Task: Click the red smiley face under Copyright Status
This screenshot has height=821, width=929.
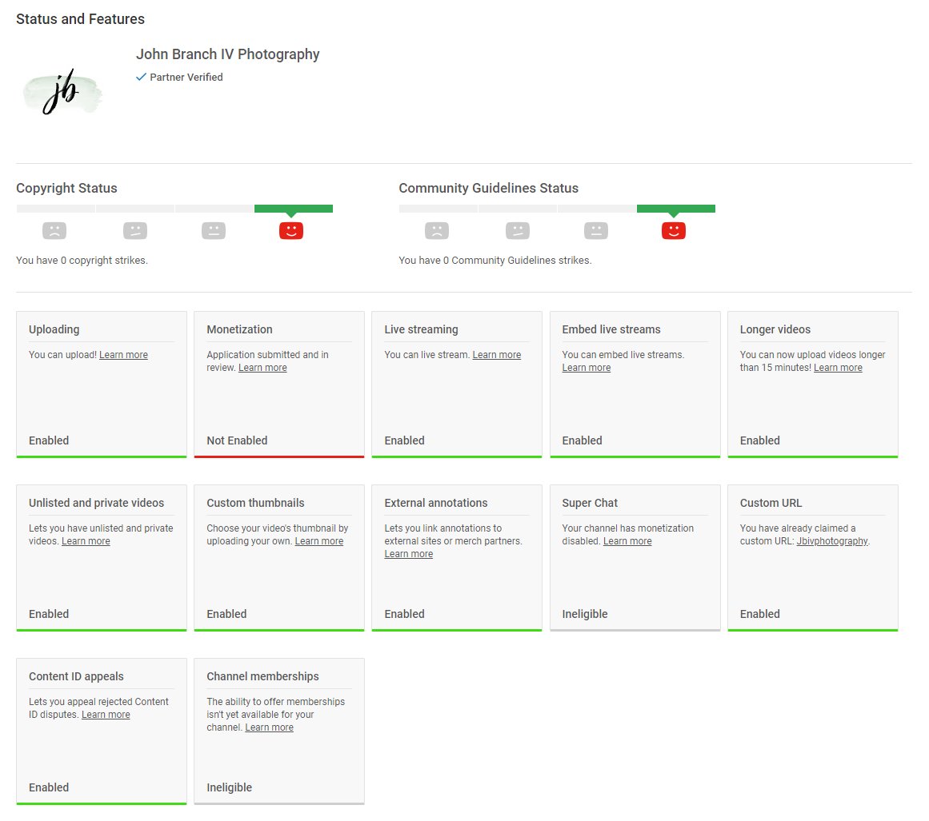Action: pos(291,230)
